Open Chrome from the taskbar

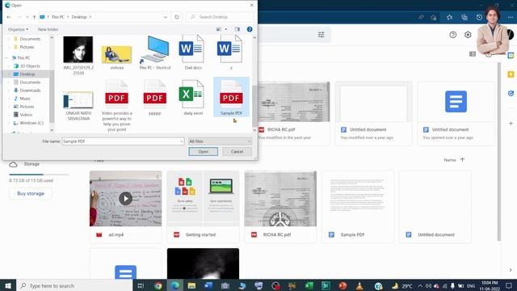pos(158,285)
